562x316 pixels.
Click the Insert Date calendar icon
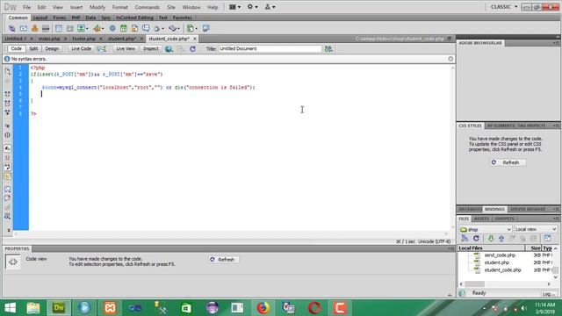(x=124, y=28)
